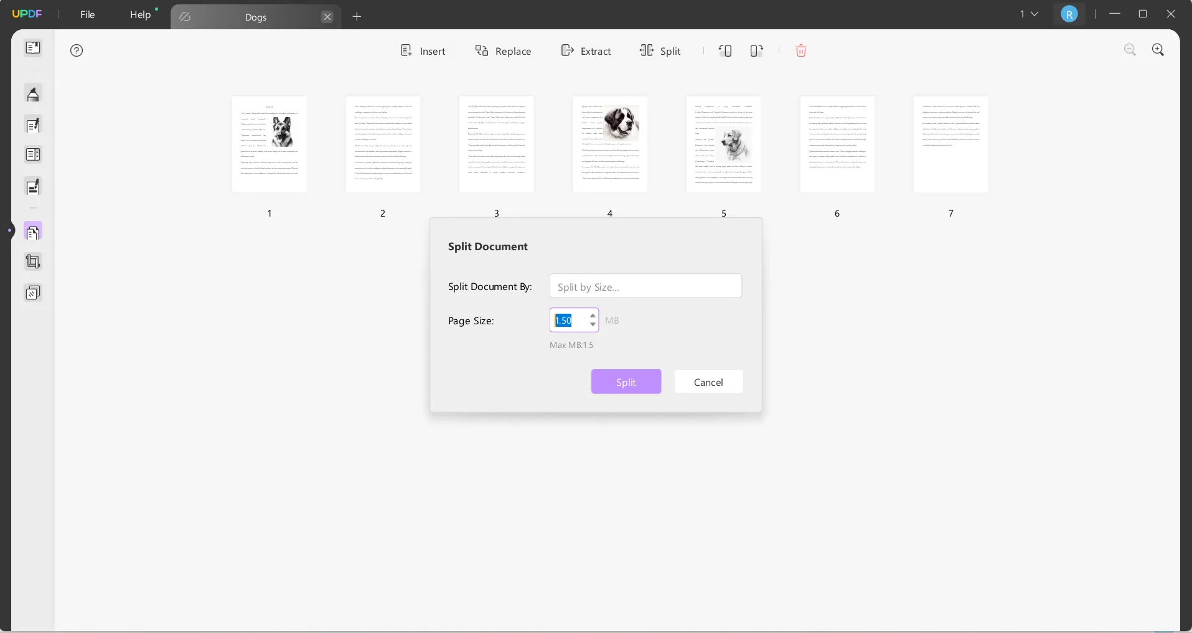Image resolution: width=1192 pixels, height=633 pixels.
Task: Click the Max MB:1.5 hint text
Action: point(571,345)
